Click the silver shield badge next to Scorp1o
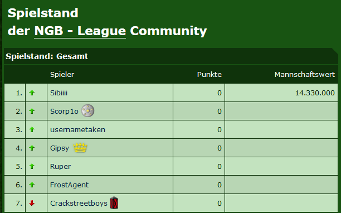 pyautogui.click(x=88, y=111)
